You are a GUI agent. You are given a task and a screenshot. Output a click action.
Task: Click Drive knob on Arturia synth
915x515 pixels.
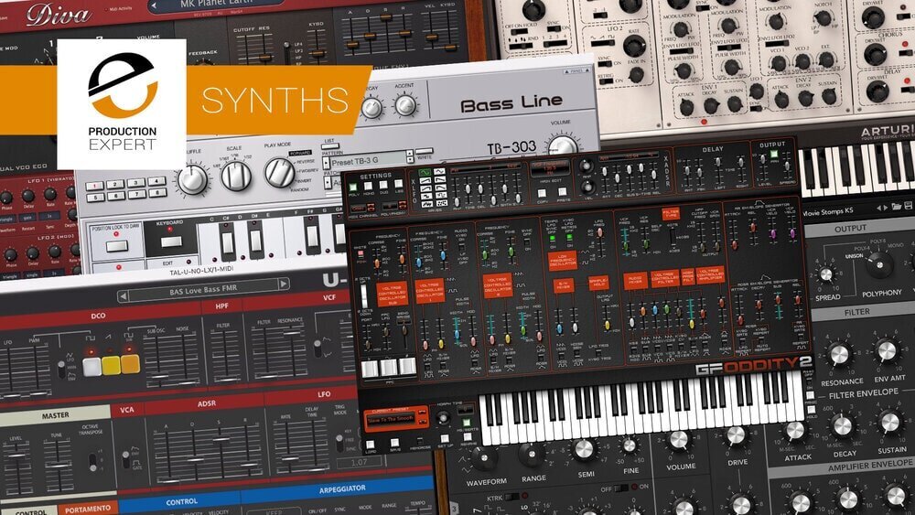[x=736, y=435]
